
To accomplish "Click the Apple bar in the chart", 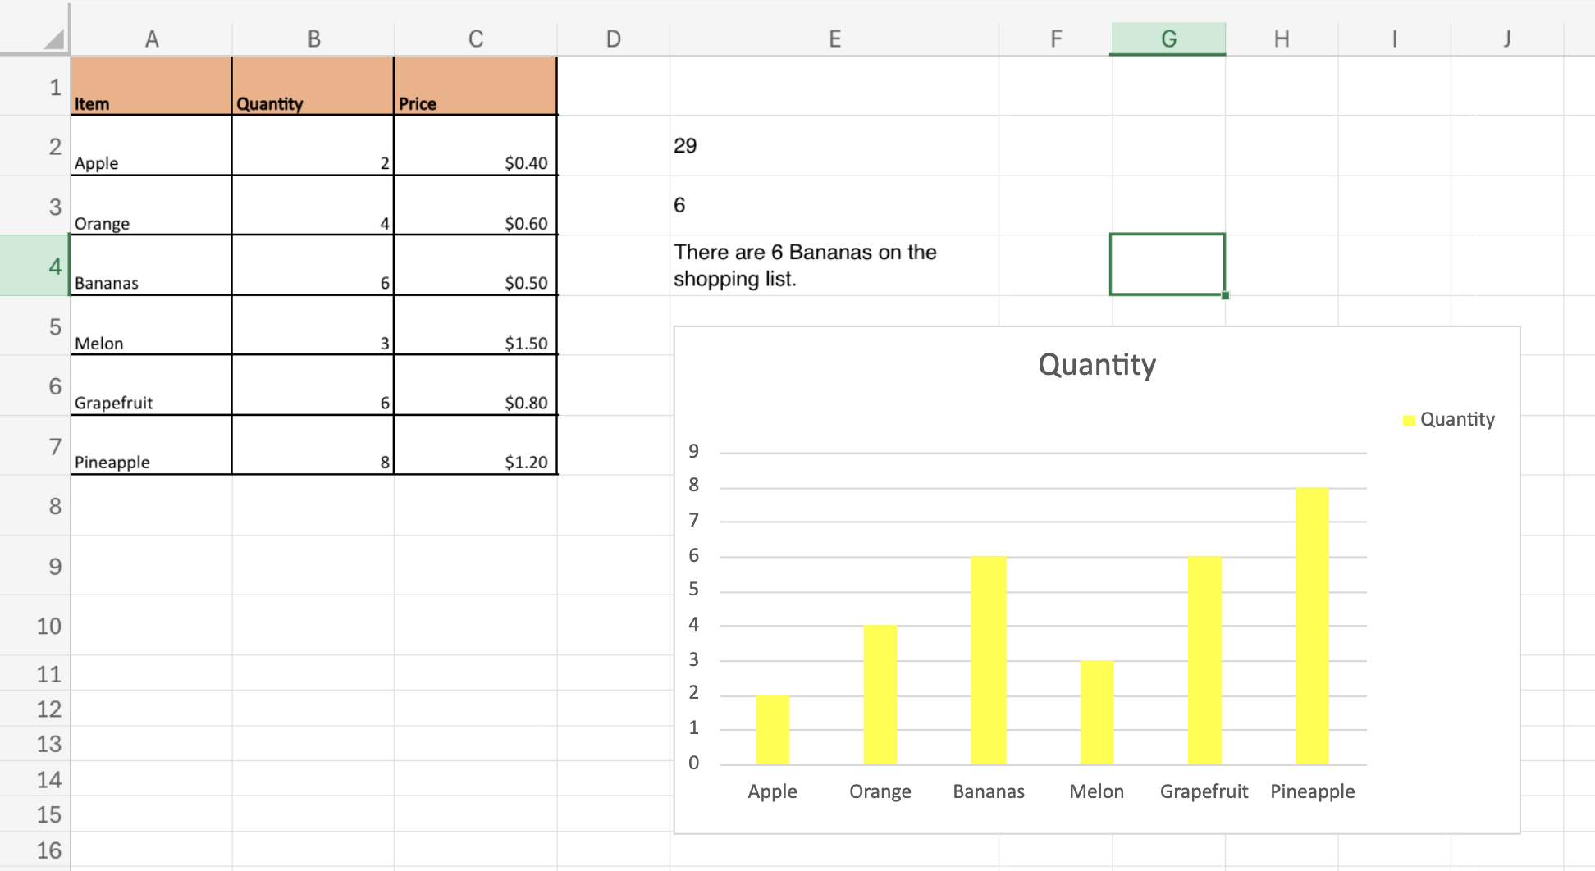I will click(x=773, y=730).
